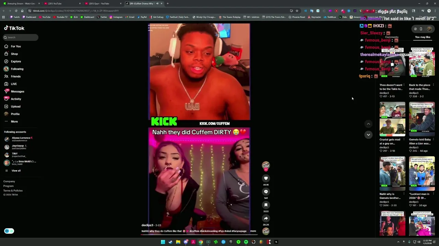Open Gemelo told Baby Alien video thumbnail
439x246 pixels.
point(422,119)
